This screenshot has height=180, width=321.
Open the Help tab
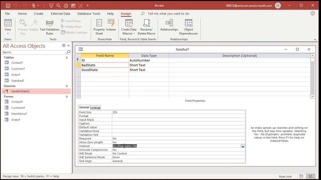click(110, 13)
